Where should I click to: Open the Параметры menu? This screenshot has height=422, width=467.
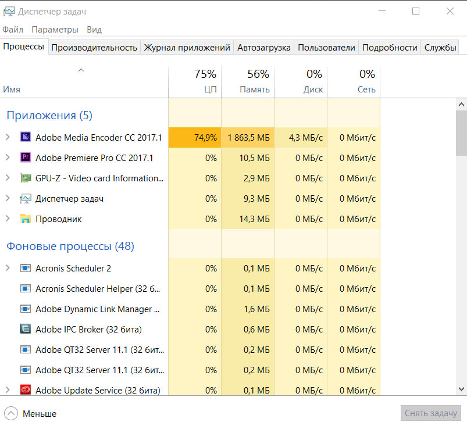pos(55,30)
